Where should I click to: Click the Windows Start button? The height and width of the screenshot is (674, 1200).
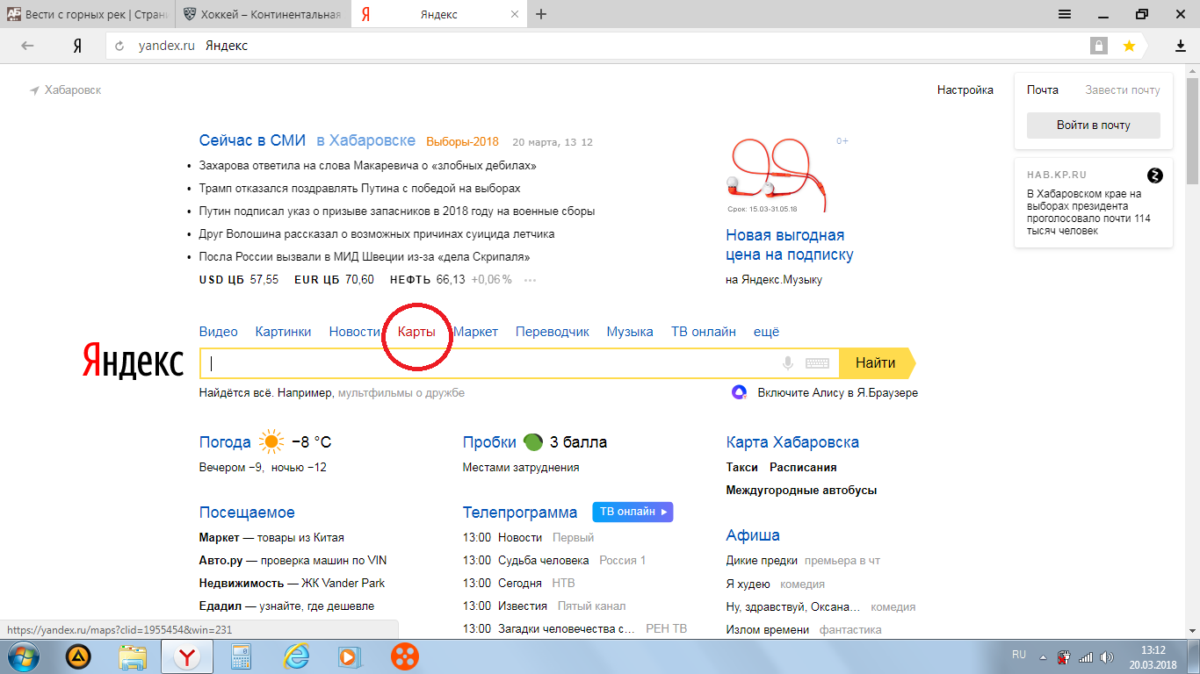[22, 656]
